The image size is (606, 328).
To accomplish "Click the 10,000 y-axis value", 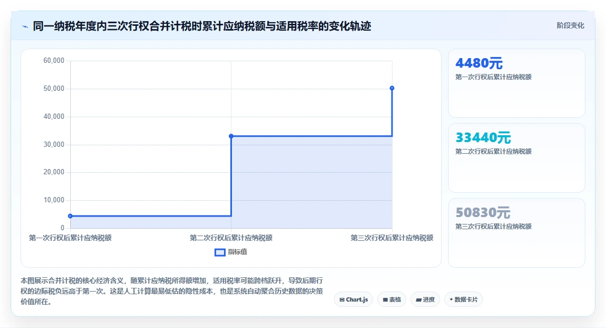I will 54,200.
